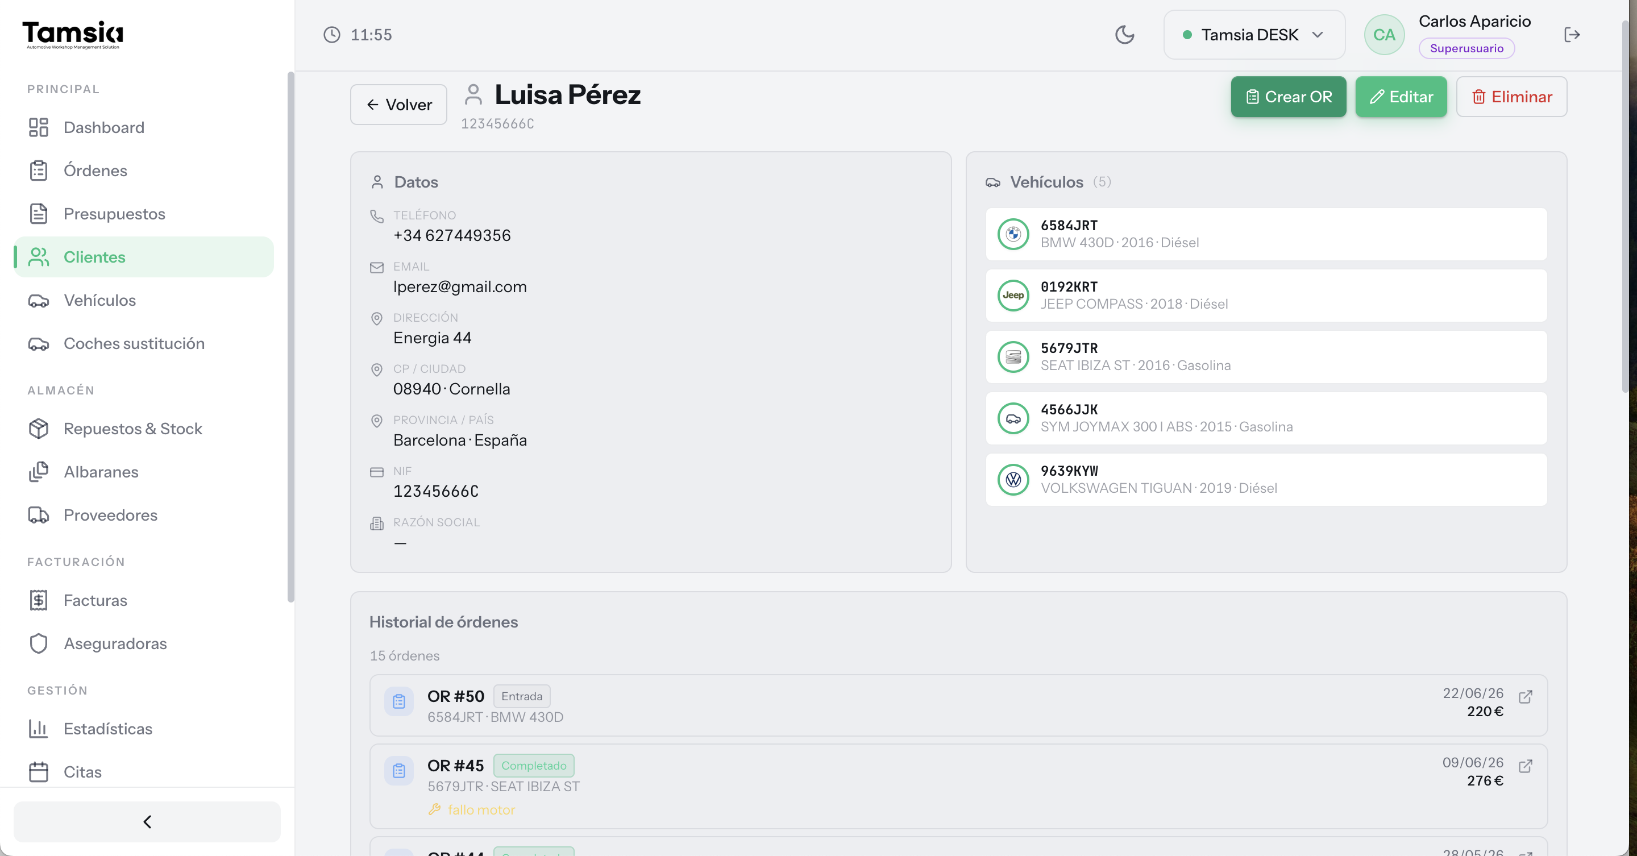Screen dimensions: 1637x856
Task: Open the VOLKSWAGEN TIGUAN vehicle row
Action: [1266, 480]
